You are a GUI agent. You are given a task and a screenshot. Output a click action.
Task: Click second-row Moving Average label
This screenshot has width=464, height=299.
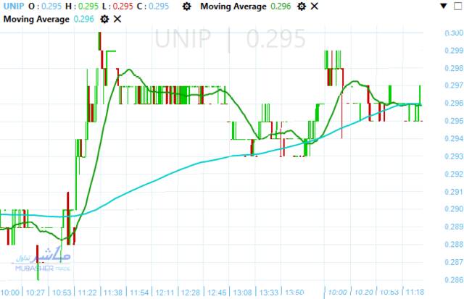(x=36, y=20)
